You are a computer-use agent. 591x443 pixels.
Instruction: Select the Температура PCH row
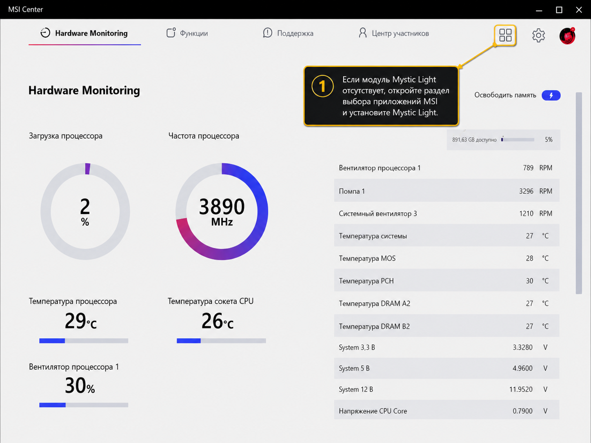pos(447,281)
